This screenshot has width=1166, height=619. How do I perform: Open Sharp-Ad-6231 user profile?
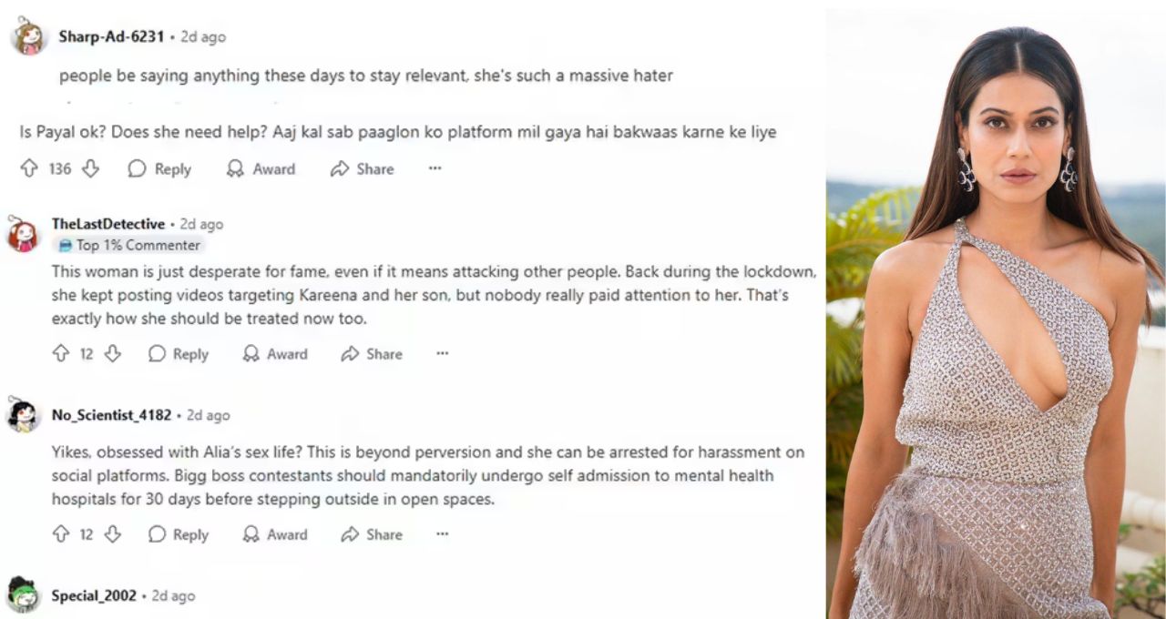tap(111, 36)
